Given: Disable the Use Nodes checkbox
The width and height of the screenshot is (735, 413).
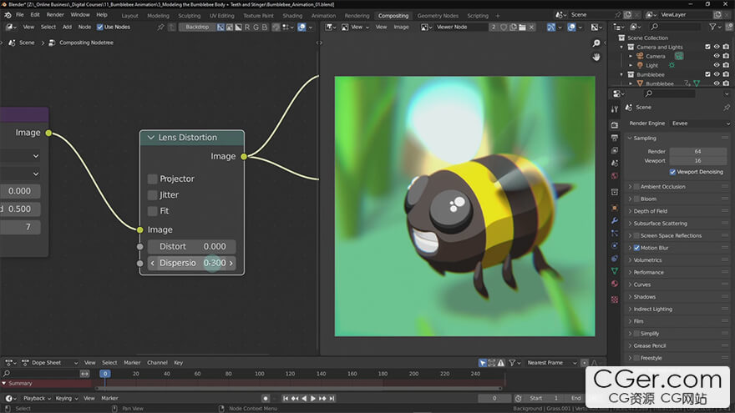Looking at the screenshot, I should pos(100,27).
